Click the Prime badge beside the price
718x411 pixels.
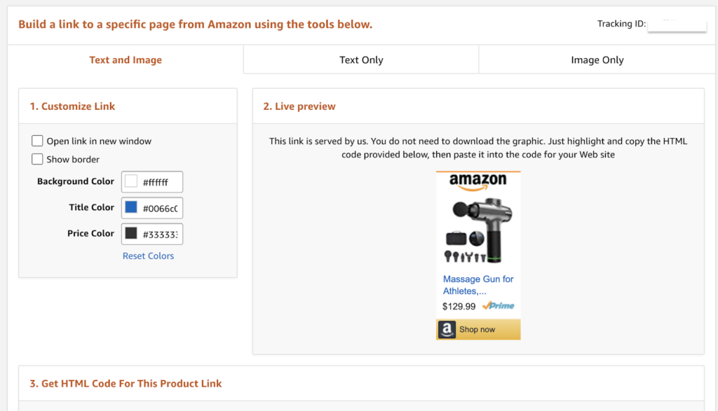click(x=499, y=306)
